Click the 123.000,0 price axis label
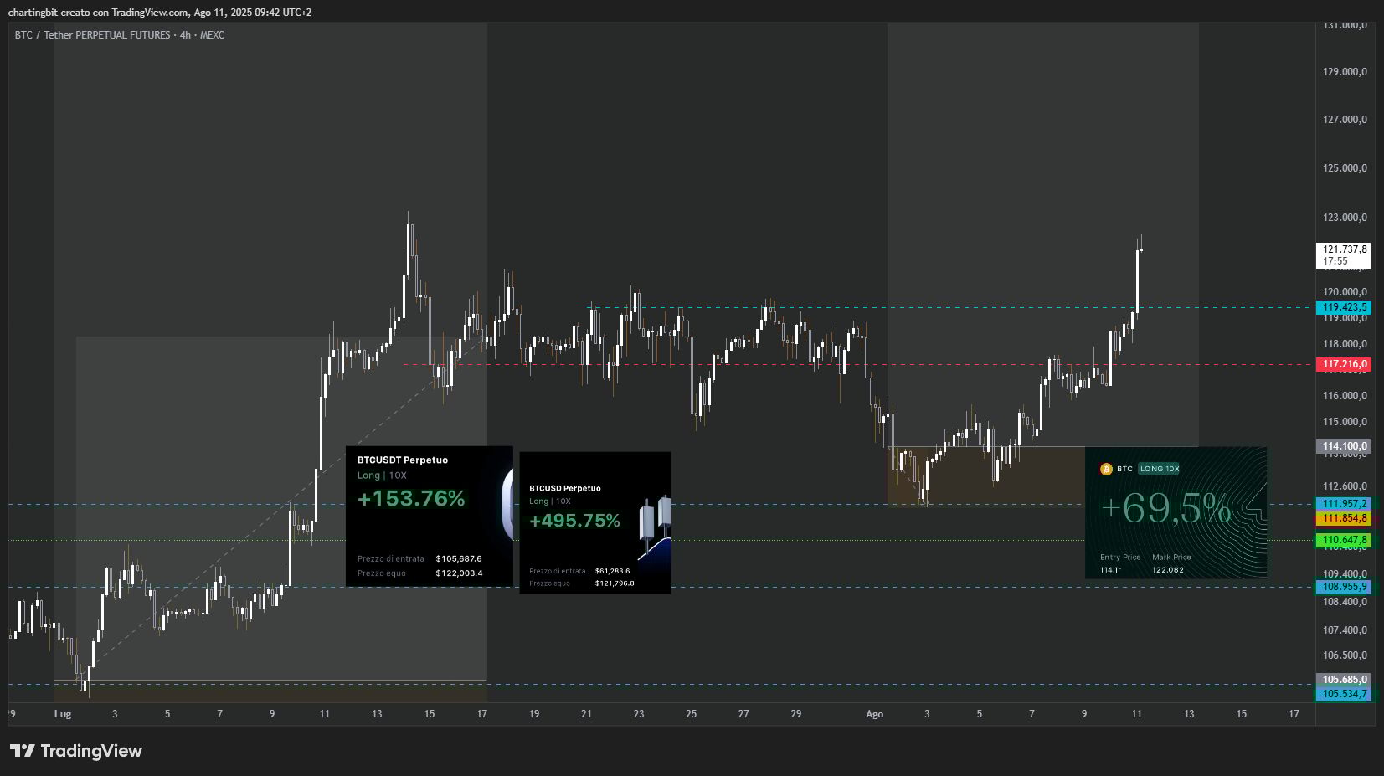1384x776 pixels. 1345,218
